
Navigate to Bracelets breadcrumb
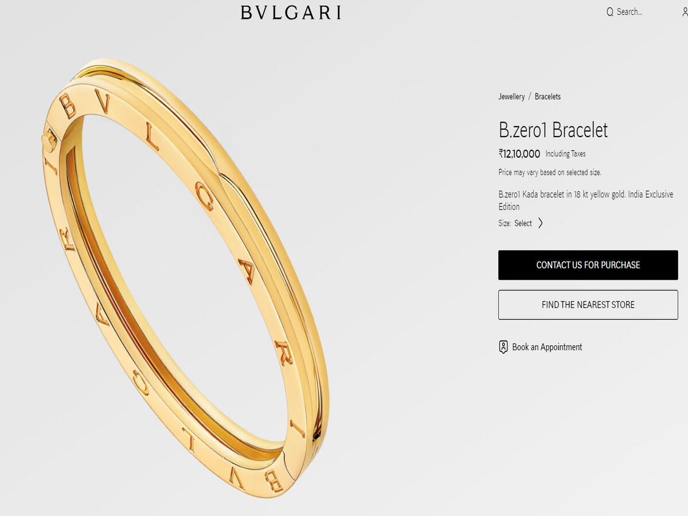click(548, 96)
